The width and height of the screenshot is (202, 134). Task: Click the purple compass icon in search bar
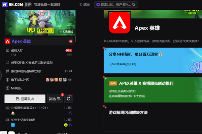98,5
